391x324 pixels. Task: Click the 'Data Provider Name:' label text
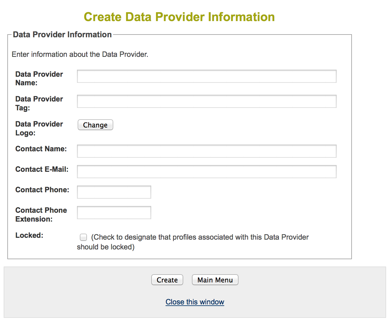39,79
